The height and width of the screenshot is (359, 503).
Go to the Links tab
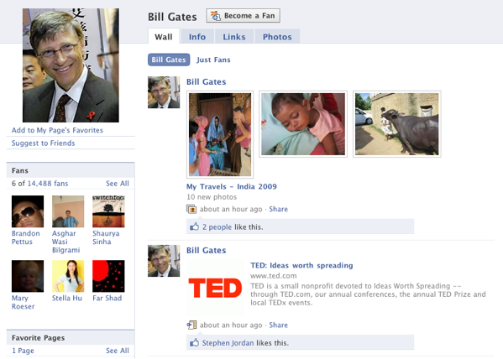[234, 37]
